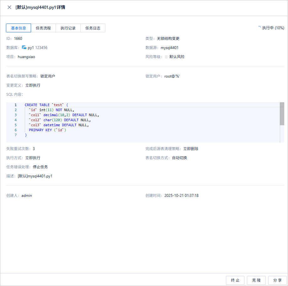Click the executing status spinner icon
The image size is (288, 286).
[259, 28]
